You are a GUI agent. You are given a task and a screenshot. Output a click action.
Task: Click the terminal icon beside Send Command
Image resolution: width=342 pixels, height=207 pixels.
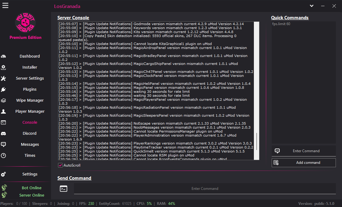pyautogui.click(x=64, y=189)
